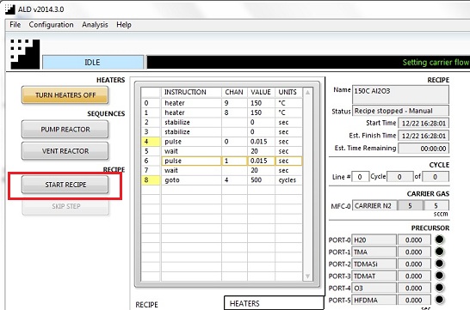This screenshot has height=310, width=470.
Task: Click the PORT-1 TMA precursor name
Action: (x=374, y=252)
